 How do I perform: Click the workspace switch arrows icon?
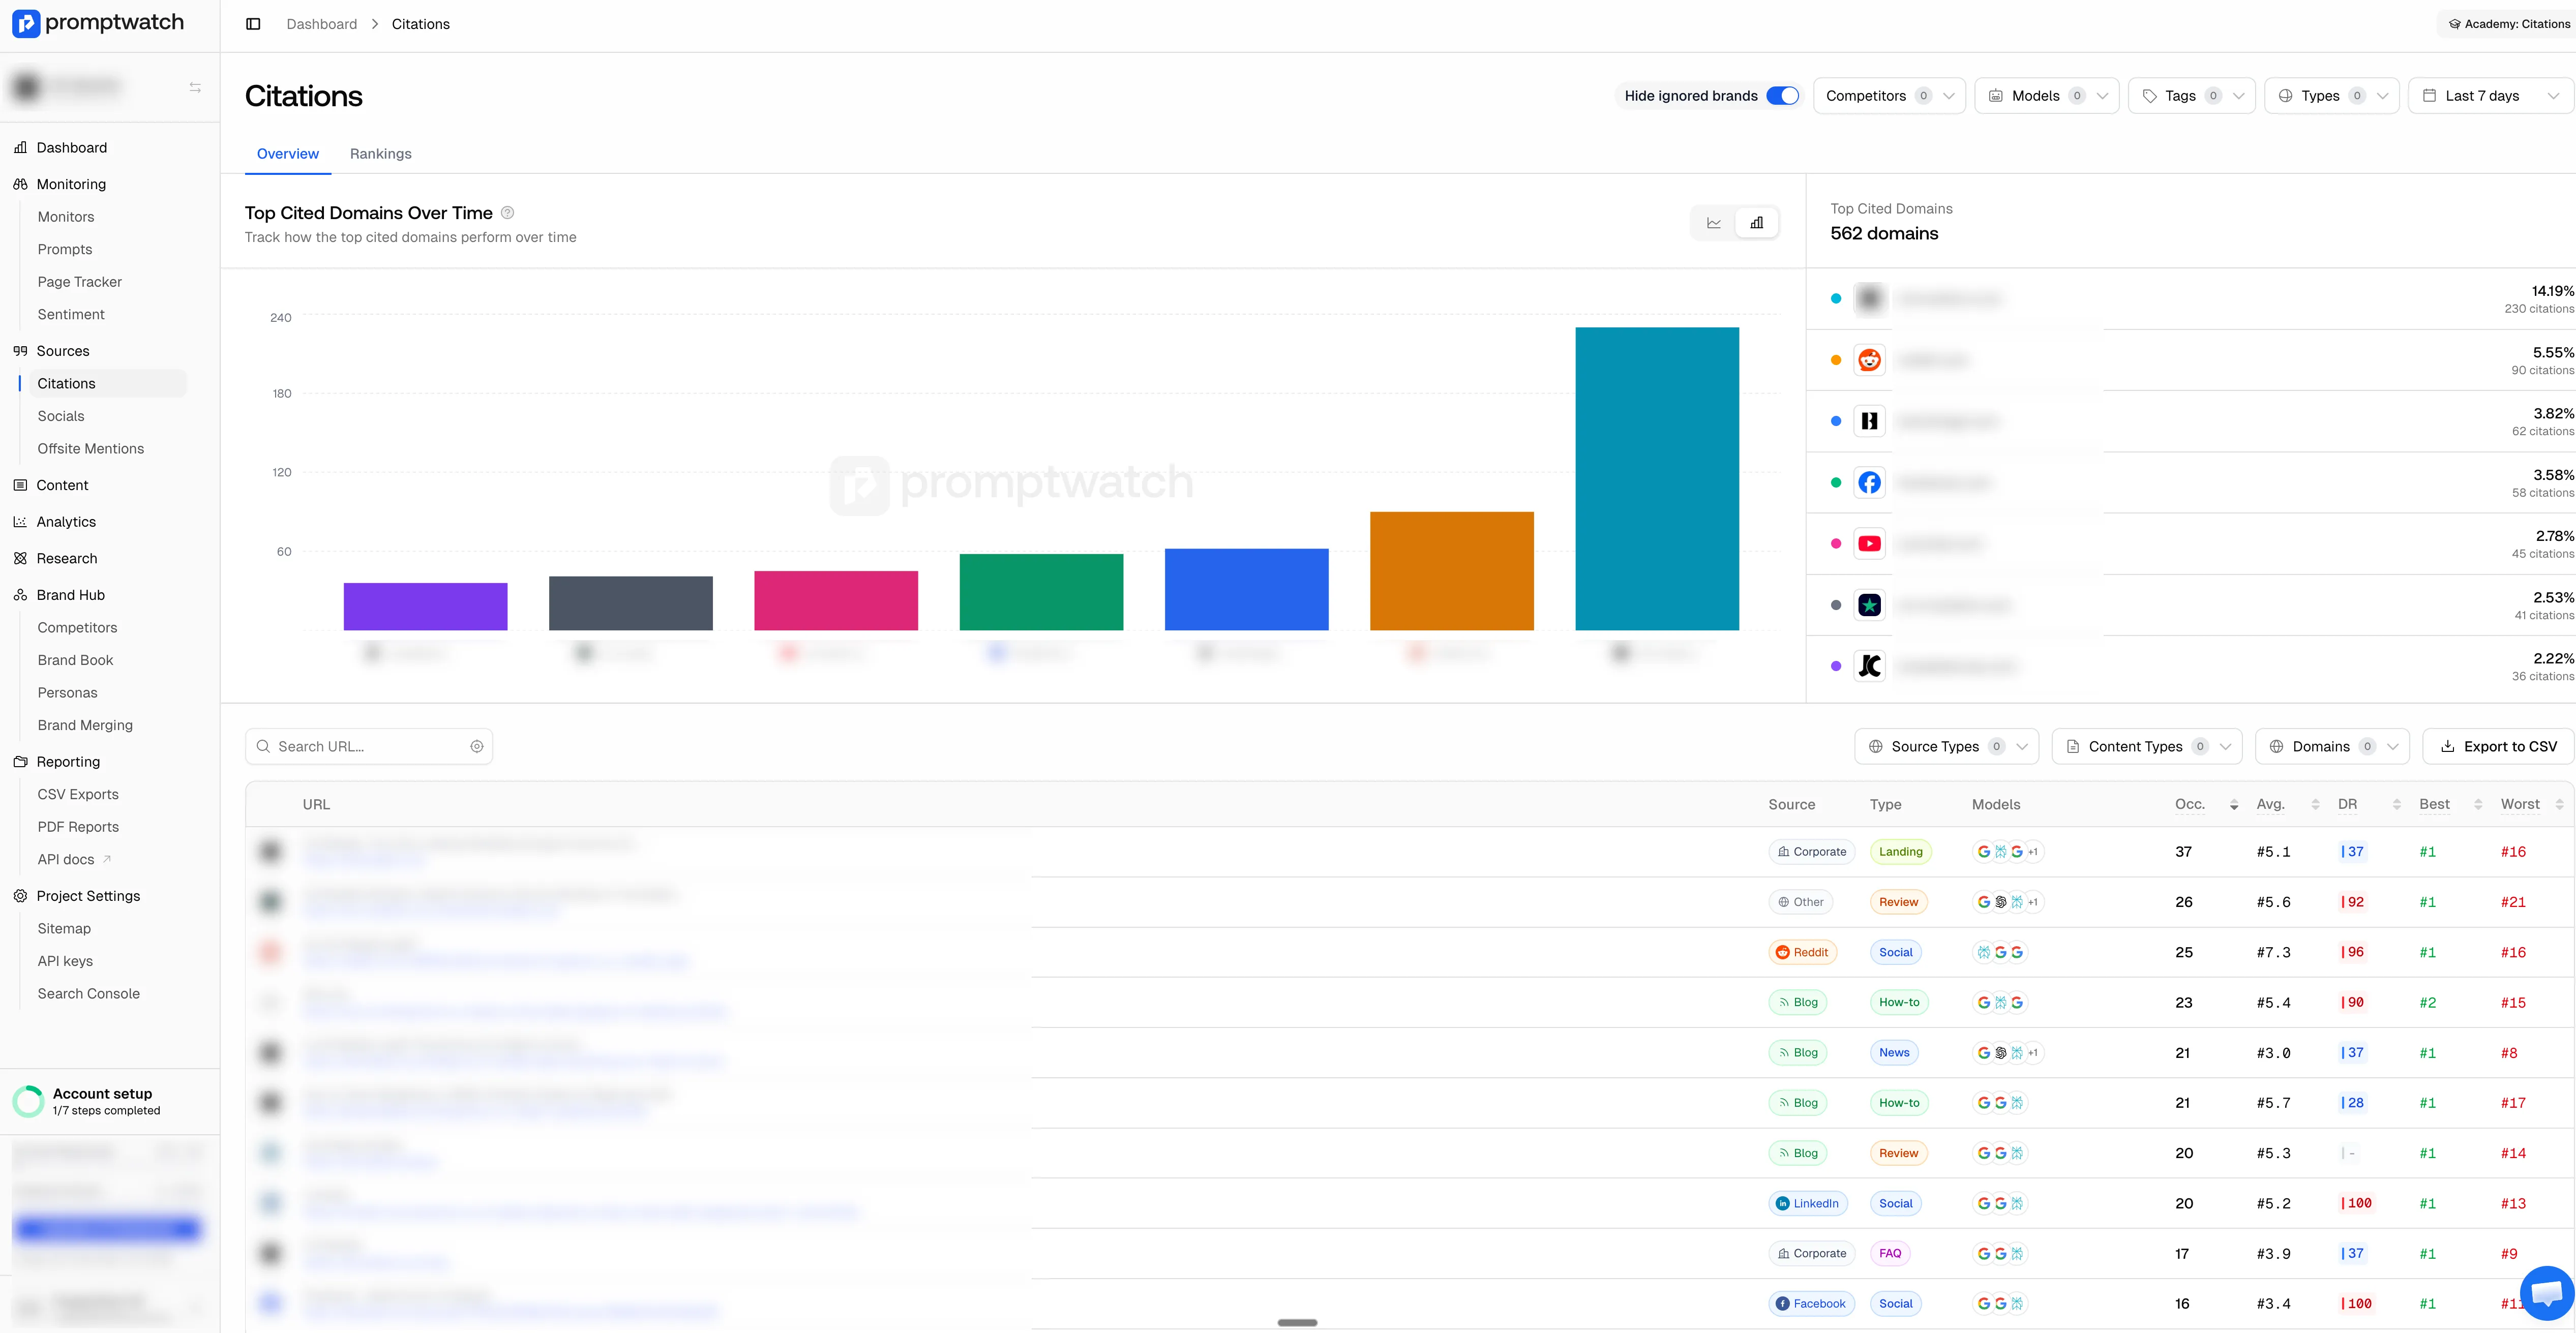pyautogui.click(x=195, y=88)
